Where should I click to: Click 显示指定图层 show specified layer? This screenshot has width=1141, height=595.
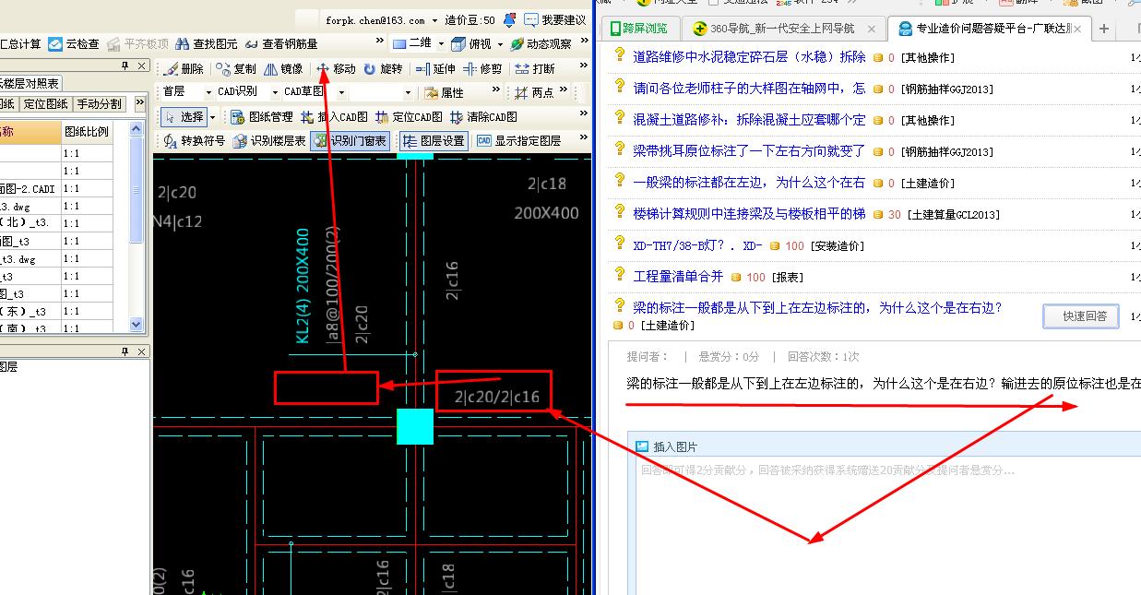point(518,141)
